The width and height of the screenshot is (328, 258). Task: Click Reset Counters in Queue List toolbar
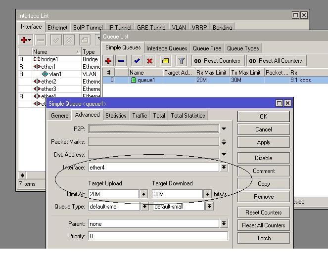tap(218, 61)
